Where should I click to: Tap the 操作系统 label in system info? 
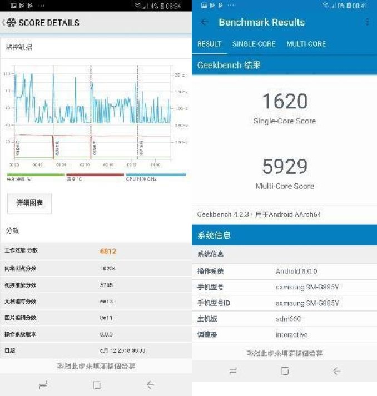210,272
